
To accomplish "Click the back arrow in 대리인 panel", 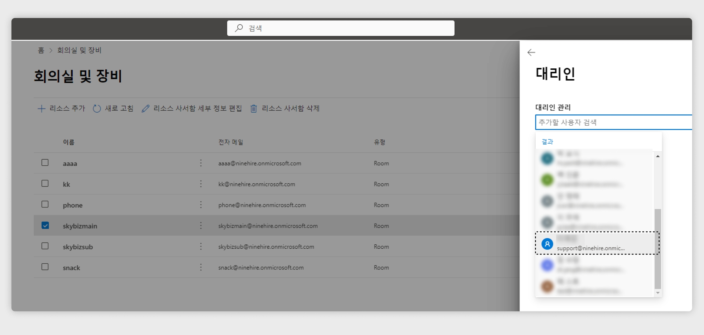I will coord(531,52).
